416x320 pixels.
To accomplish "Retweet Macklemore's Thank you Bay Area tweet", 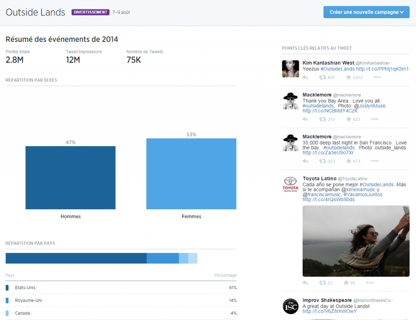I will (322, 119).
